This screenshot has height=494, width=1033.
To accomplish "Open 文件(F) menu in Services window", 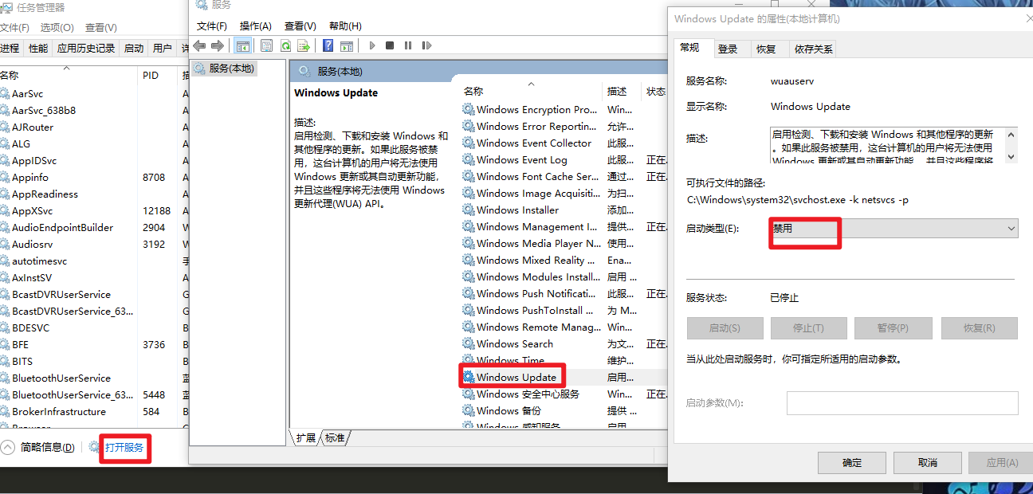I will (212, 26).
